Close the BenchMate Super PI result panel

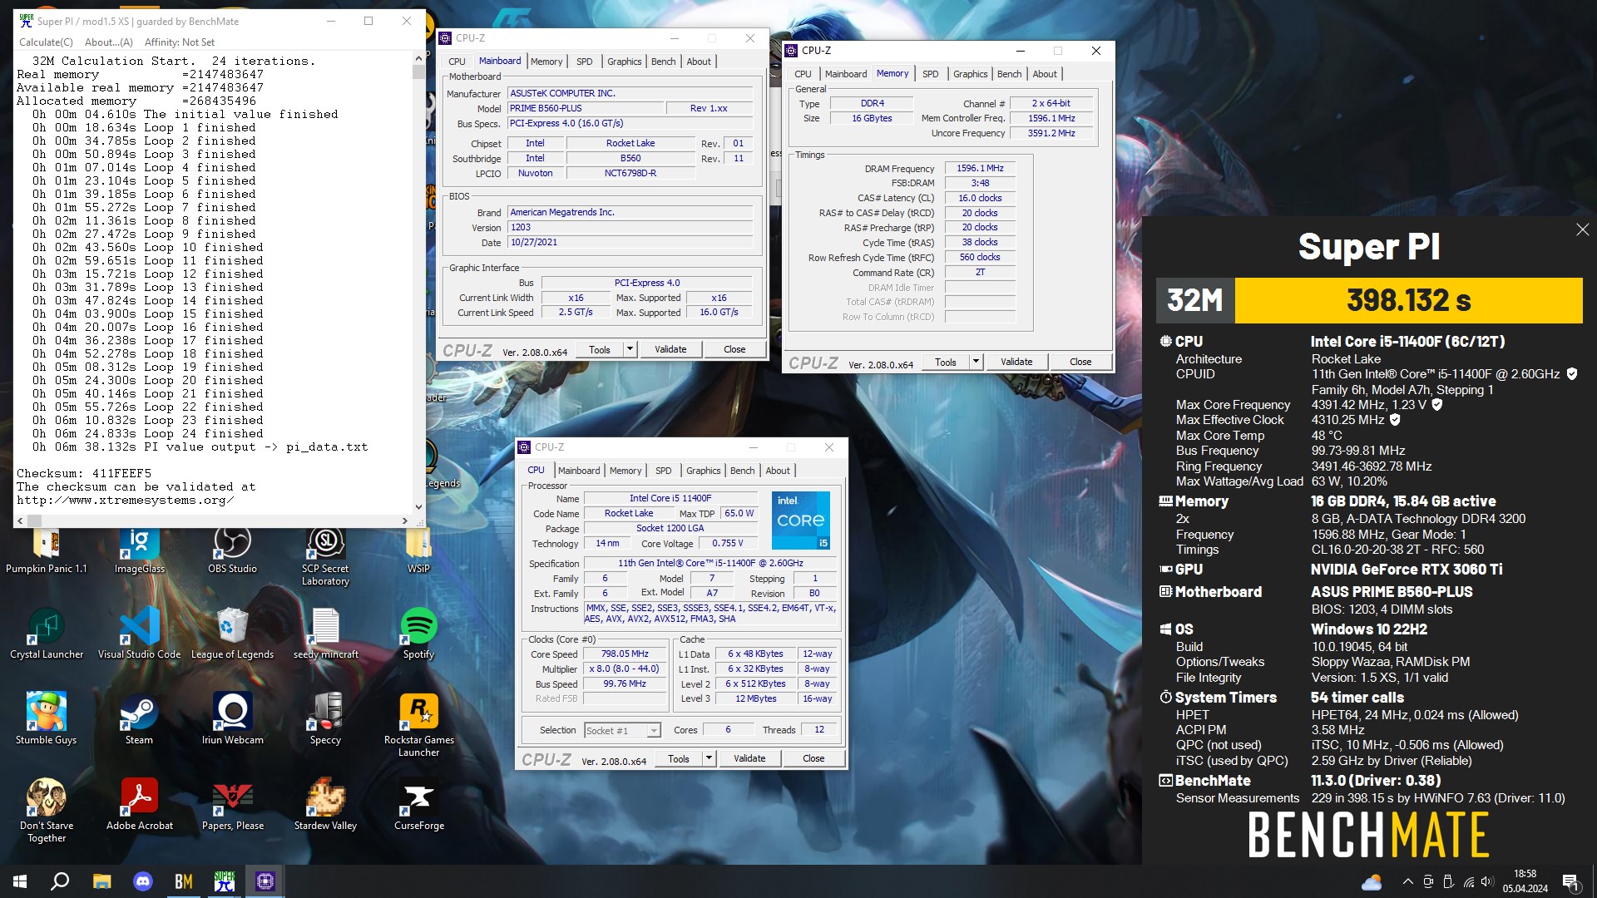[1582, 229]
